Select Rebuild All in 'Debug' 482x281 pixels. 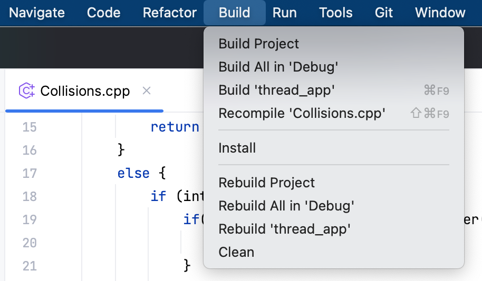(x=286, y=206)
